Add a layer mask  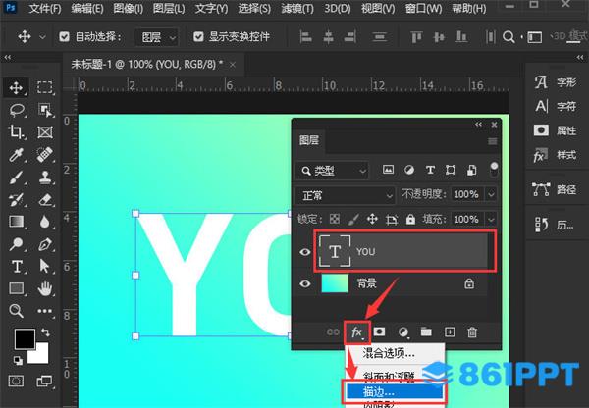pos(379,331)
